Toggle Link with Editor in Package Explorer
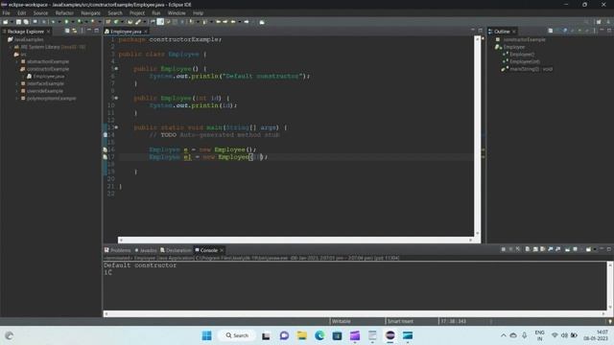 [75, 31]
